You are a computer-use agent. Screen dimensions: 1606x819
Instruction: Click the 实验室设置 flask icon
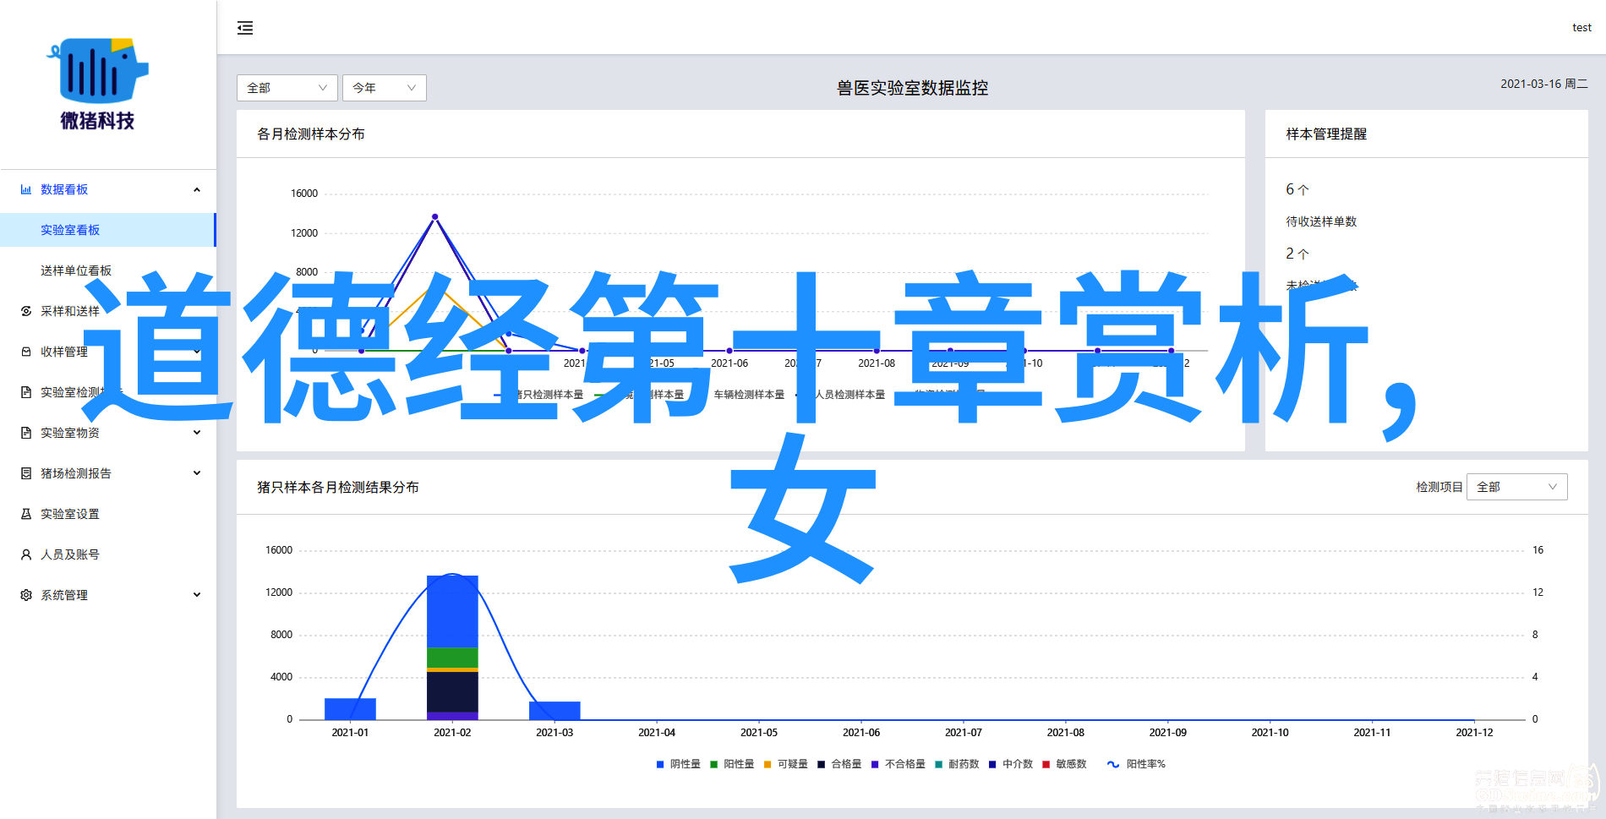click(26, 515)
